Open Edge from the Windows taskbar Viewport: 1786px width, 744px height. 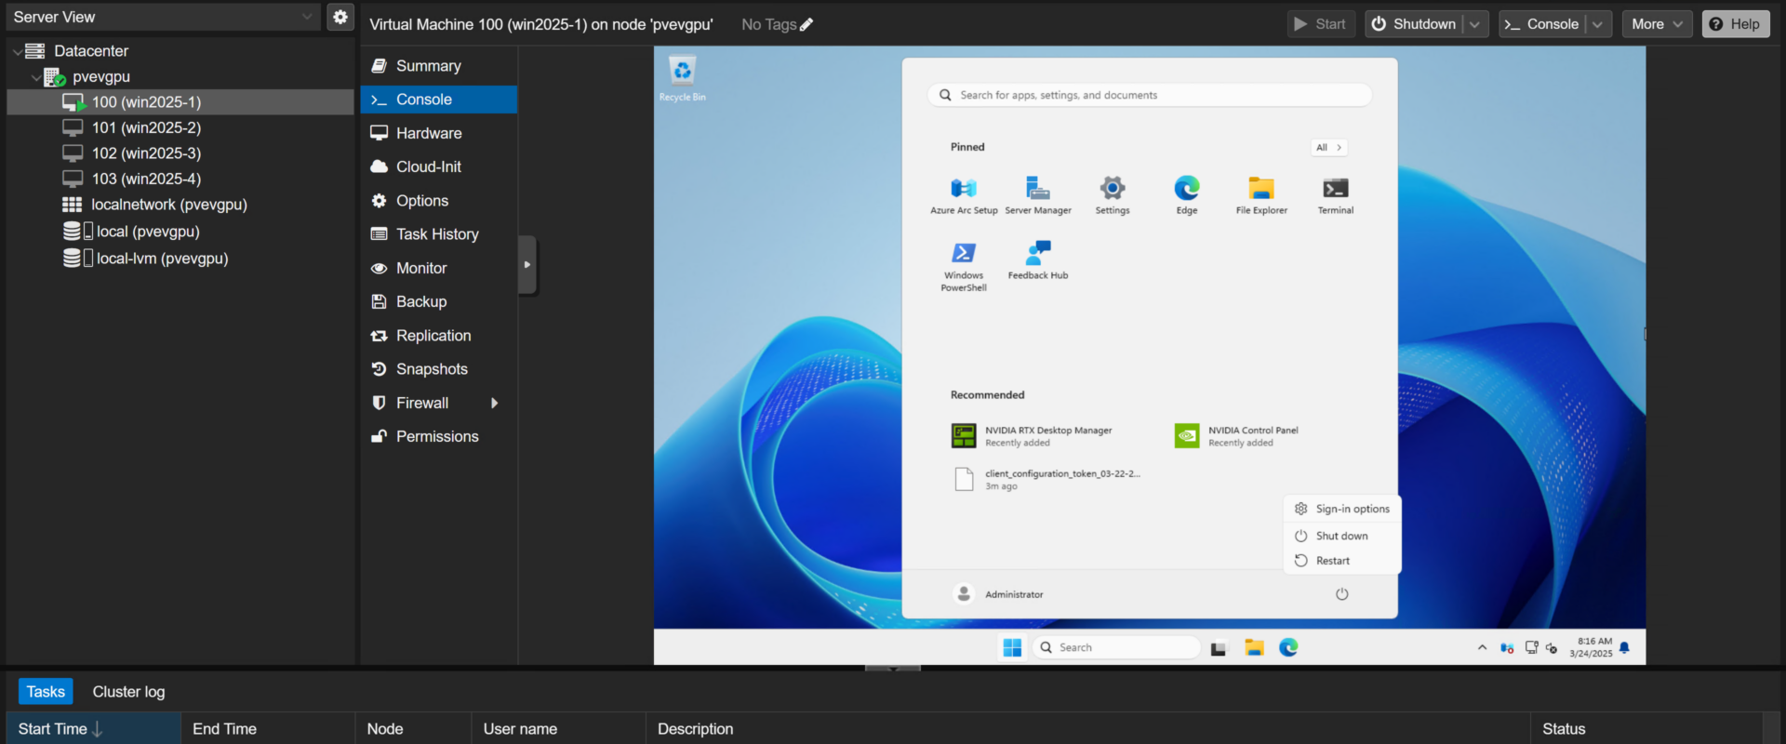click(1288, 647)
